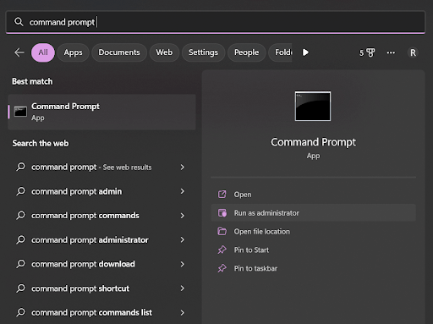Open the three-dots more options menu
This screenshot has width=433, height=324.
(x=391, y=52)
